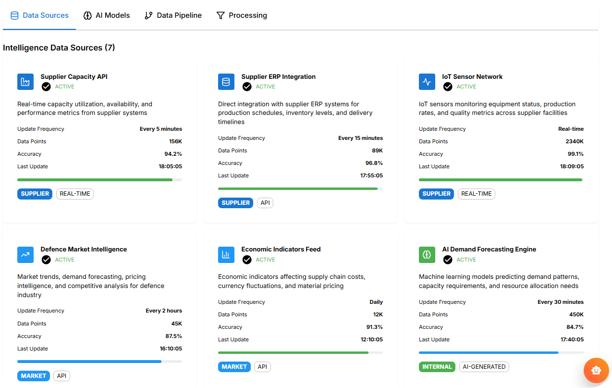Image resolution: width=612 pixels, height=388 pixels.
Task: Click the Economic Indicators Feed bar-chart icon
Action: pyautogui.click(x=226, y=254)
